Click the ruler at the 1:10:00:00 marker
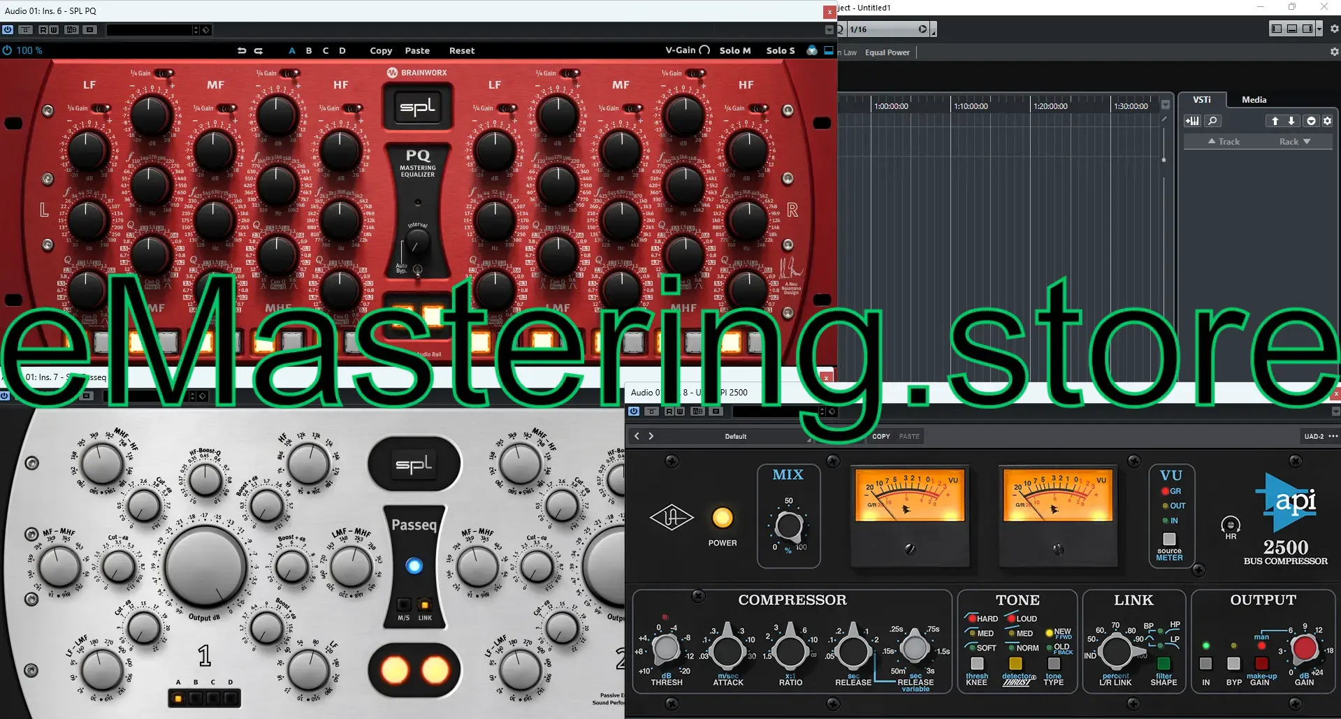Image resolution: width=1341 pixels, height=719 pixels. pos(970,106)
